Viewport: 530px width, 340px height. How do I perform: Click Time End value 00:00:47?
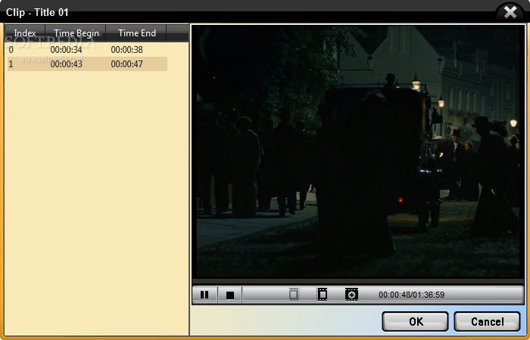point(126,63)
